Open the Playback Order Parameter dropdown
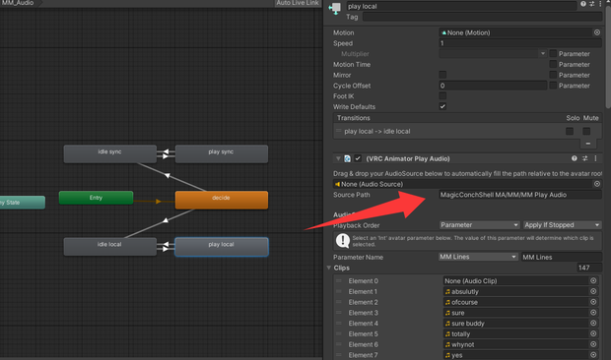This screenshot has width=611, height=360. 479,225
